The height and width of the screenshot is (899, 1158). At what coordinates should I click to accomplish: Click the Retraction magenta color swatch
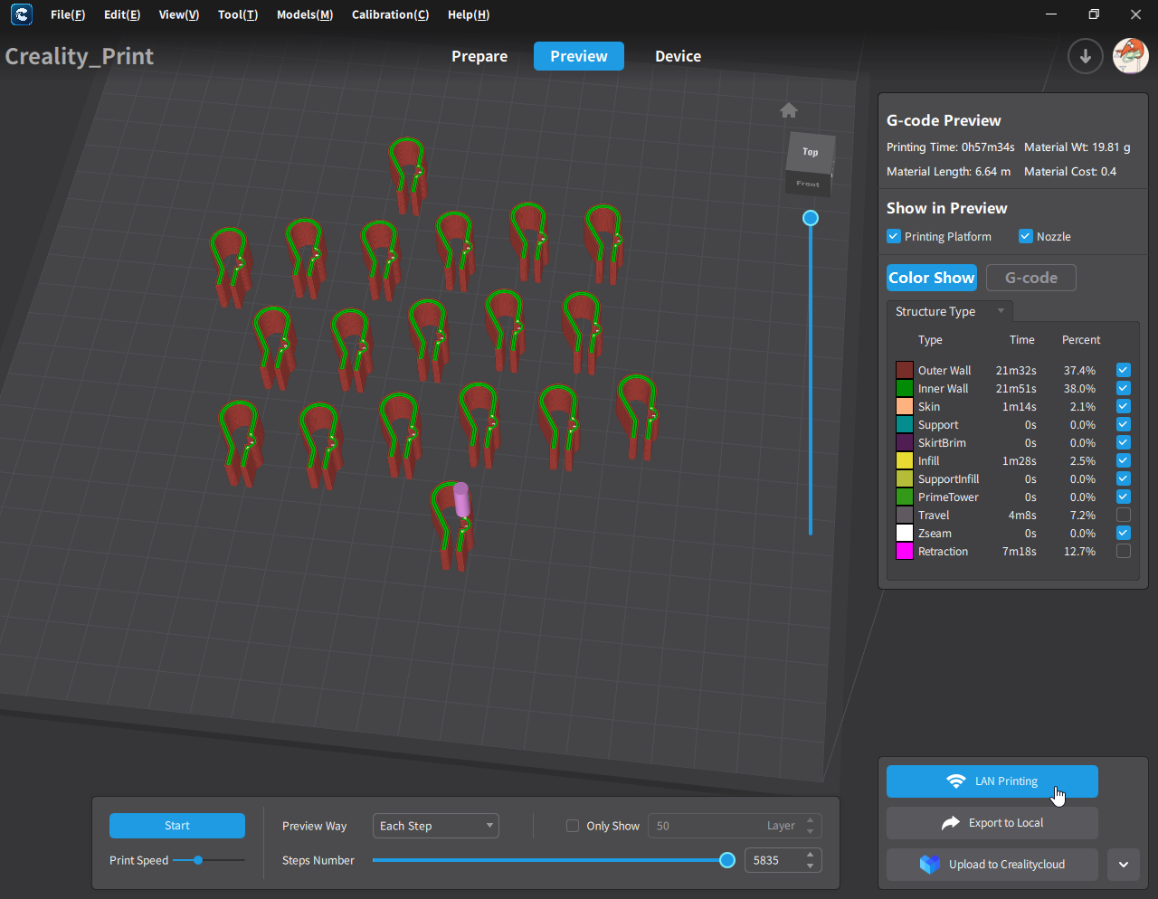coord(905,551)
